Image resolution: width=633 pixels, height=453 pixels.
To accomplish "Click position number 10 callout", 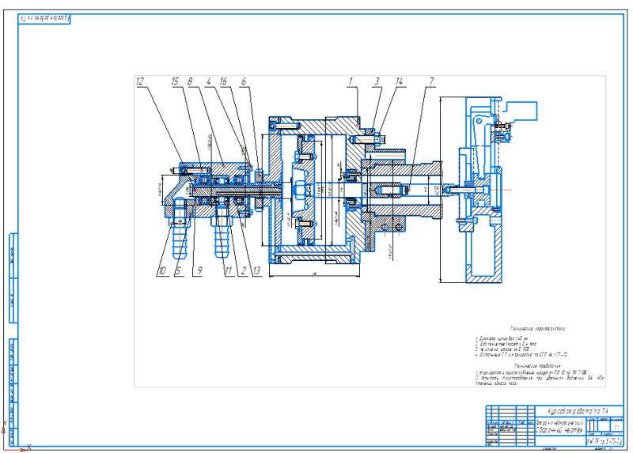I will pos(162,270).
